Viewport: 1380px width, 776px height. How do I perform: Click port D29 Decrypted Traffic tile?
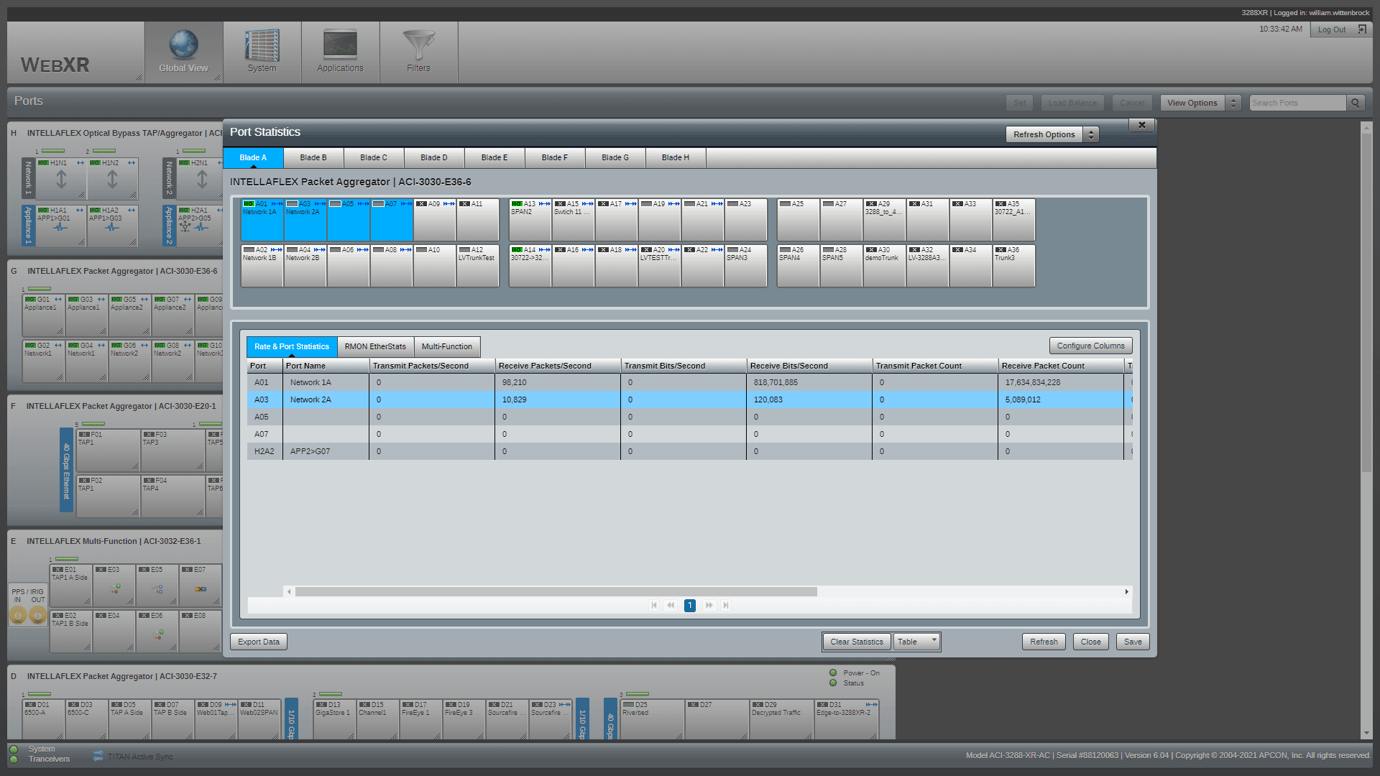[x=782, y=720]
